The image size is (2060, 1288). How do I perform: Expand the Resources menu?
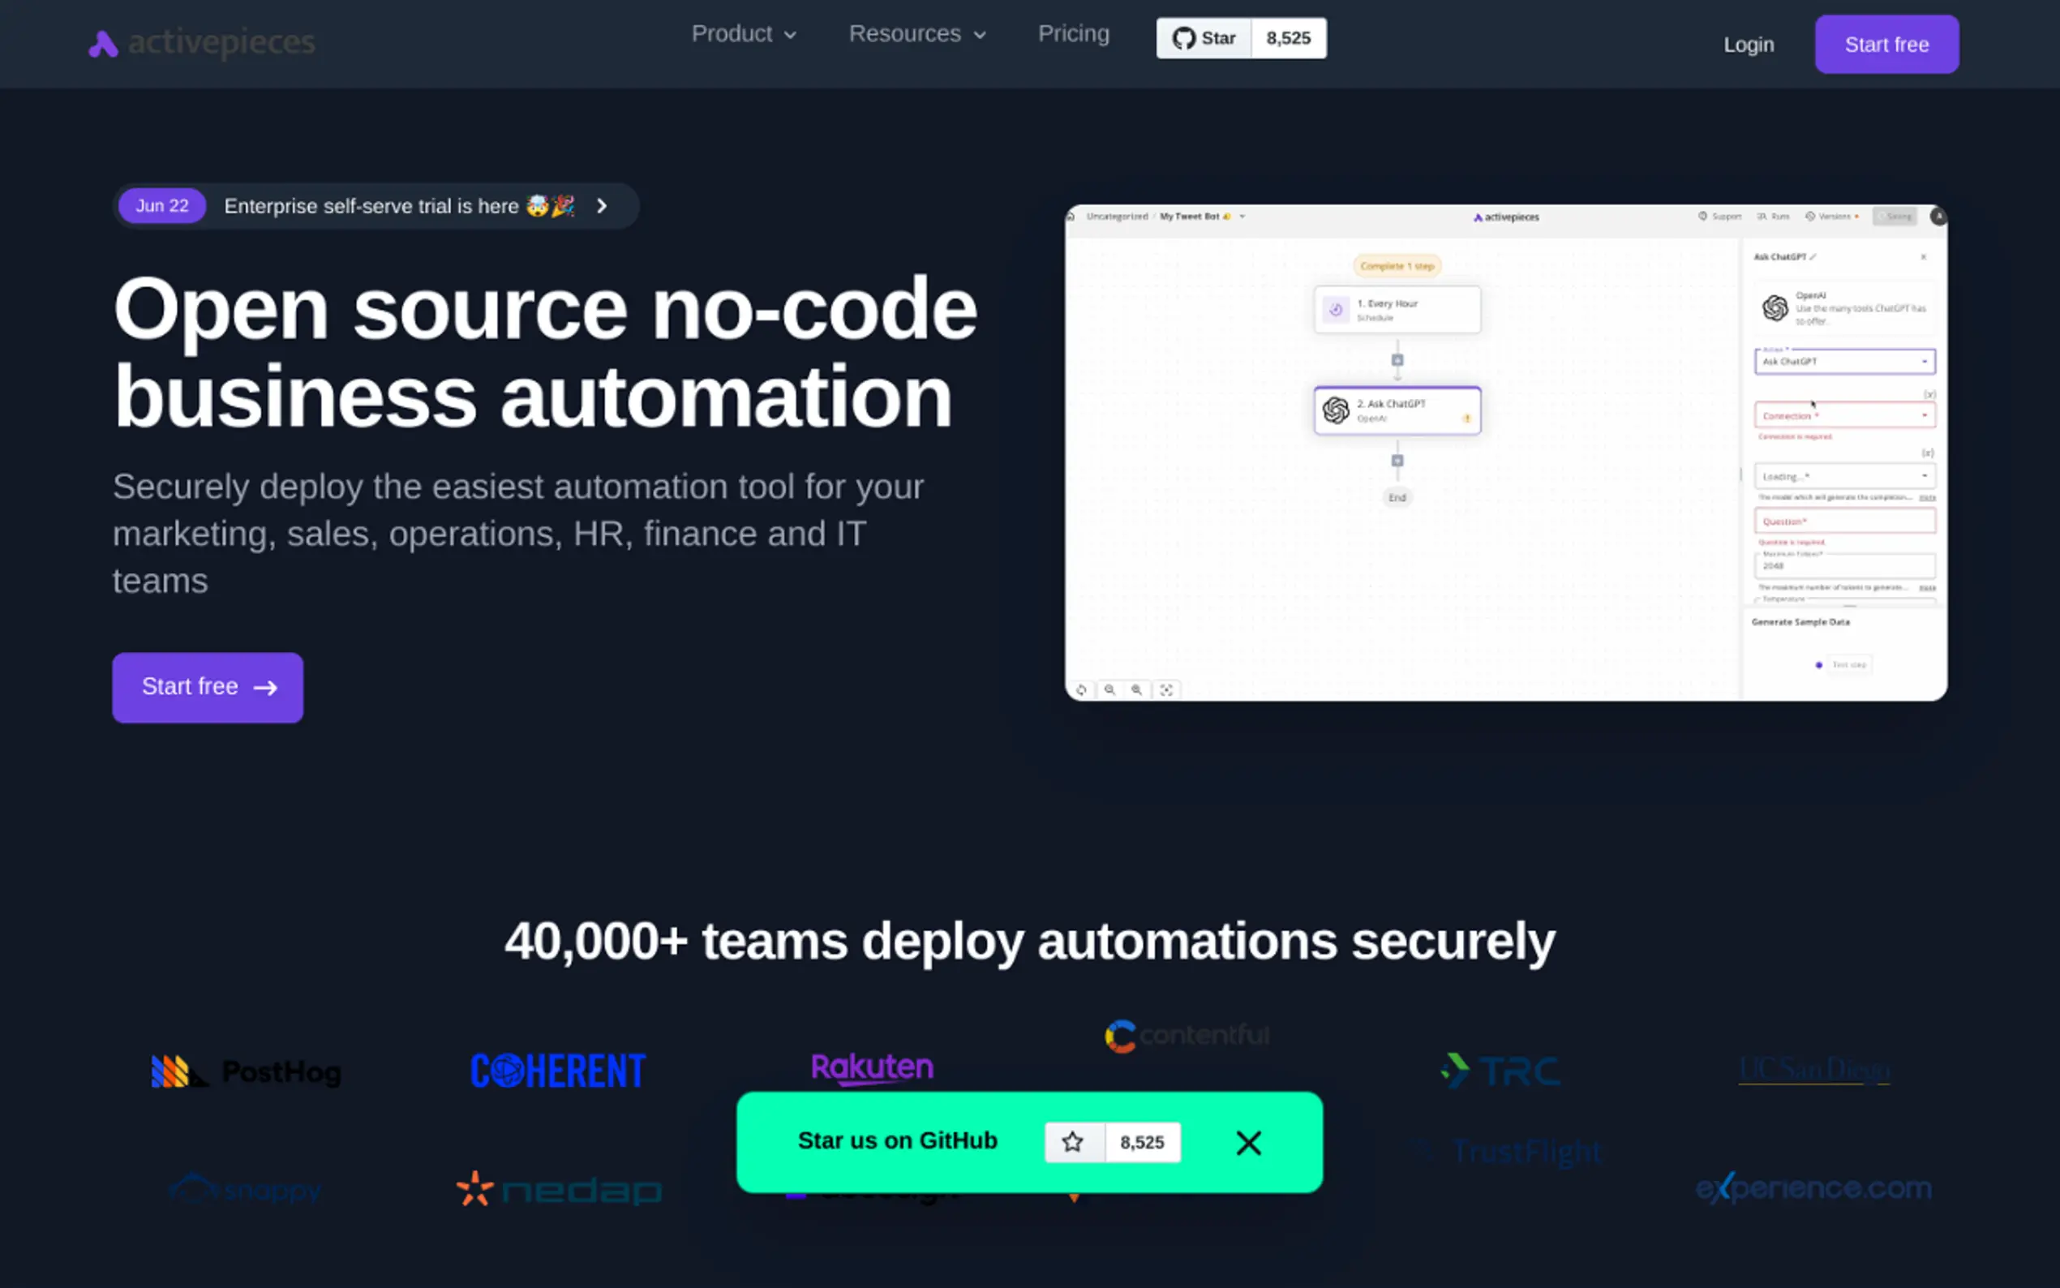click(x=917, y=34)
